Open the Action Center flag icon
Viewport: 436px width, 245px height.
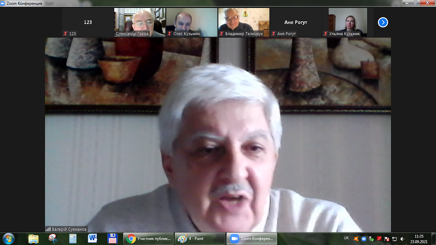pyautogui.click(x=387, y=239)
